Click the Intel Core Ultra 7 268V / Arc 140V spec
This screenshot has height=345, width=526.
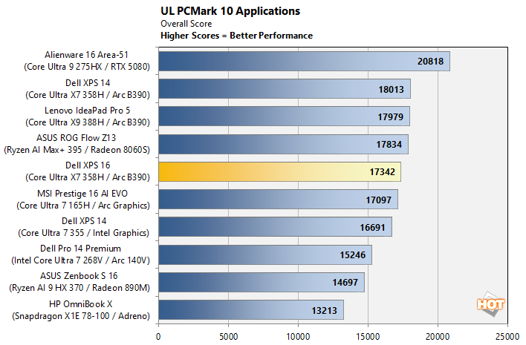coord(80,260)
